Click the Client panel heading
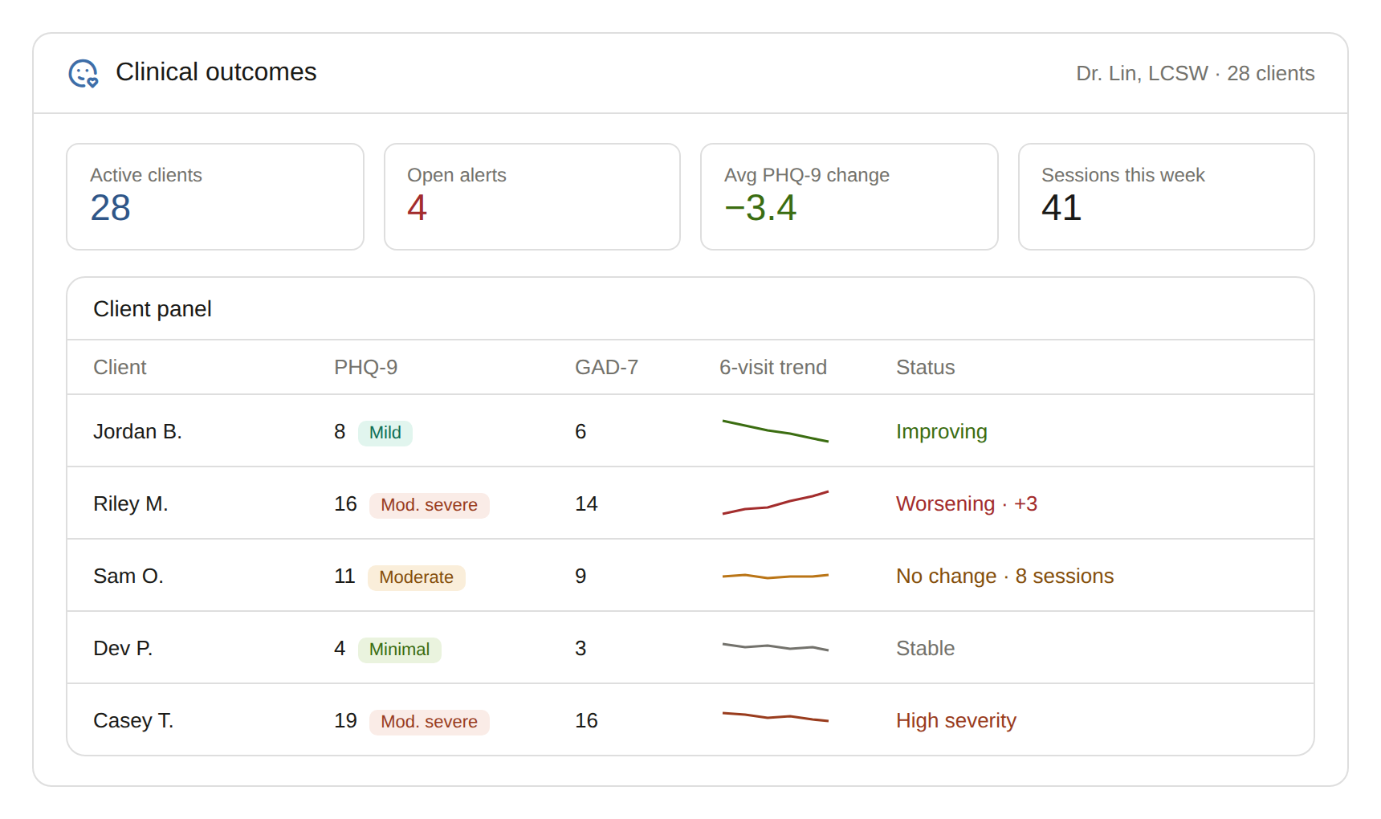The image size is (1381, 819). click(153, 309)
